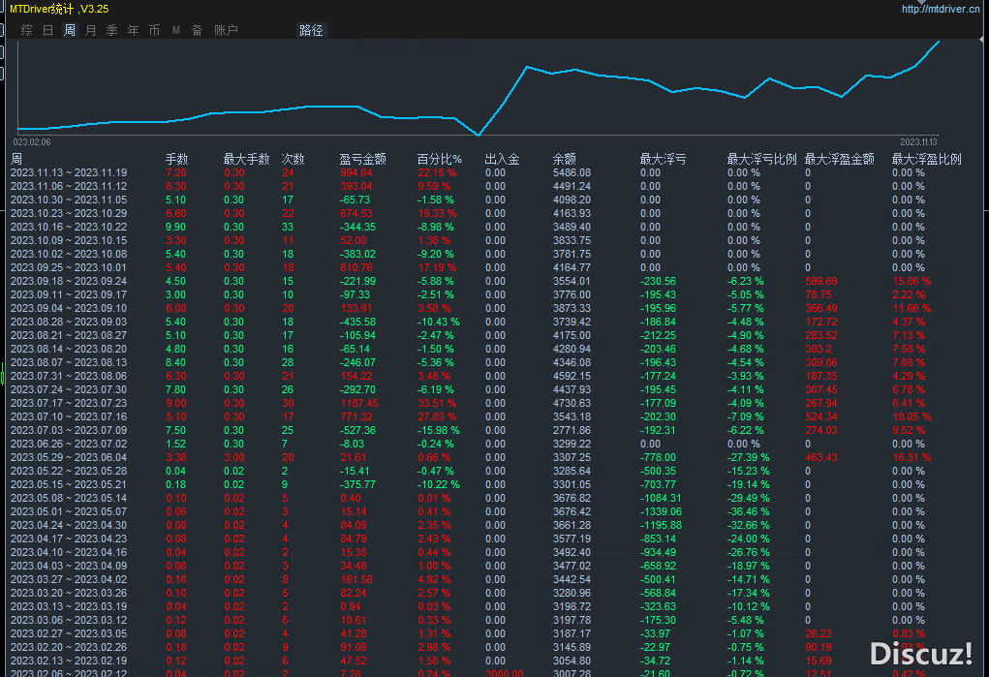
Task: Click the 路径 path button
Action: pyautogui.click(x=311, y=30)
